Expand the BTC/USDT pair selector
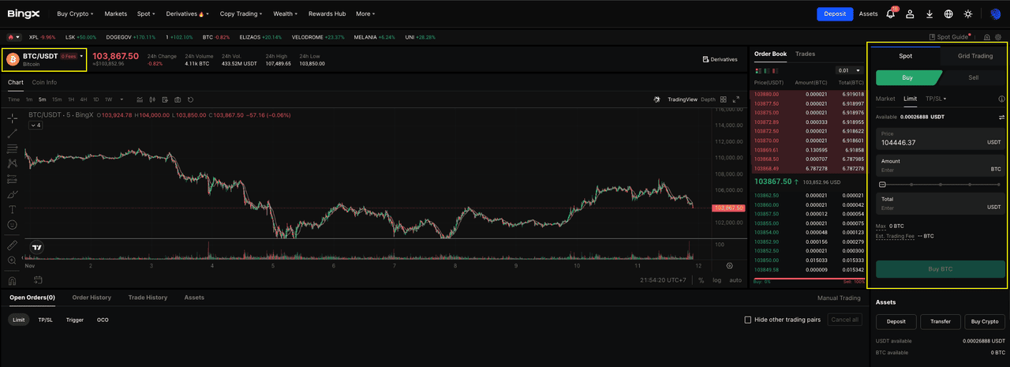1010x367 pixels. pos(80,57)
